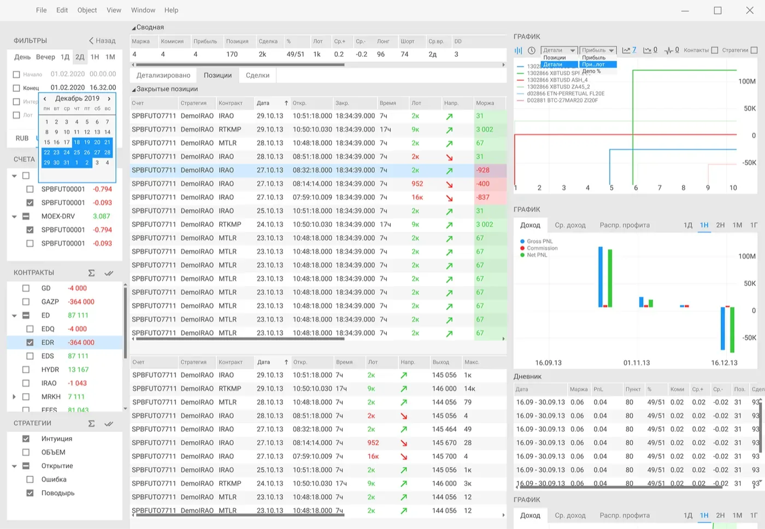765x529 pixels.
Task: Click the closed positions horizontal scrollbar
Action: [240, 339]
